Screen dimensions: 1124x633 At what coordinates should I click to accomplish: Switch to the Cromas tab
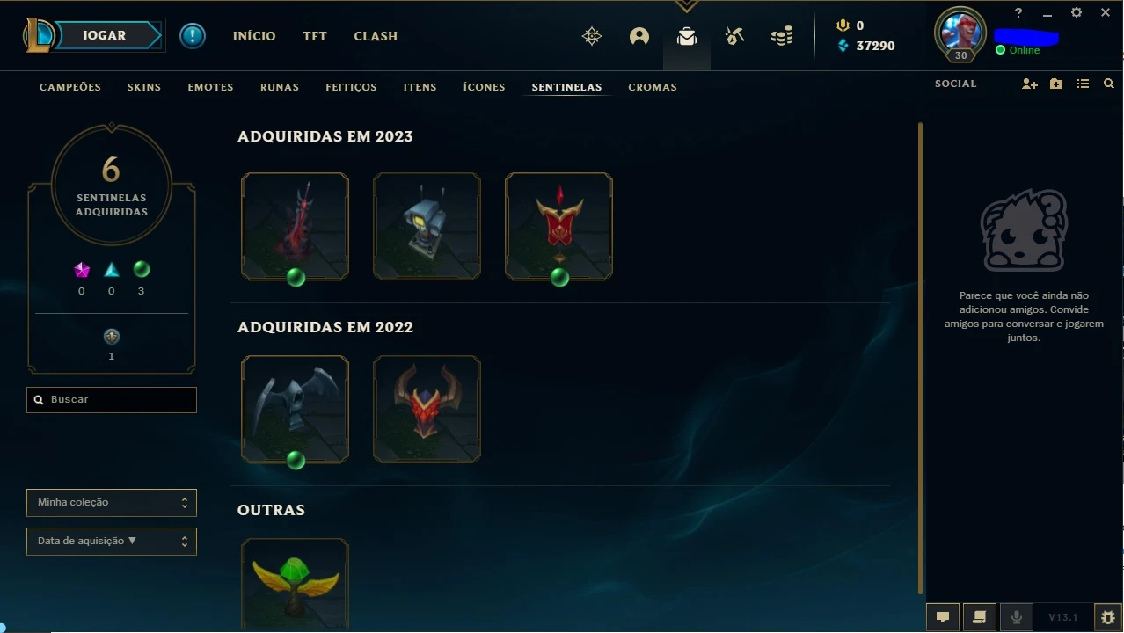click(653, 87)
